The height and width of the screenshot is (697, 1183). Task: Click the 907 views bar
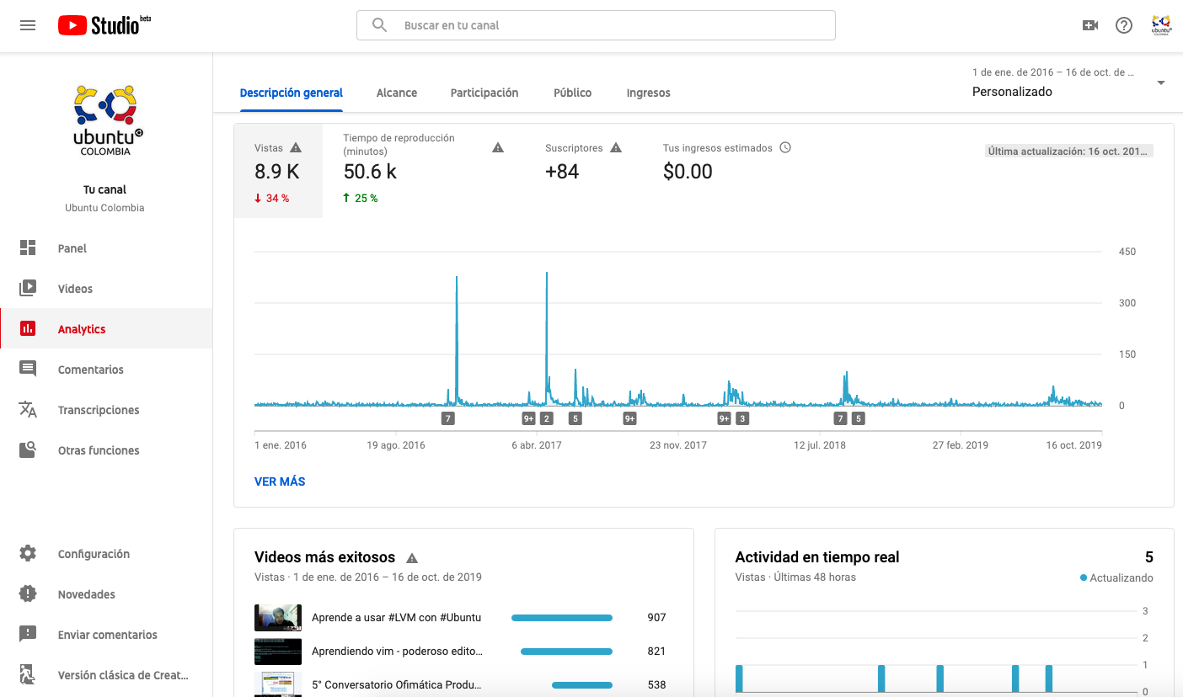tap(562, 618)
